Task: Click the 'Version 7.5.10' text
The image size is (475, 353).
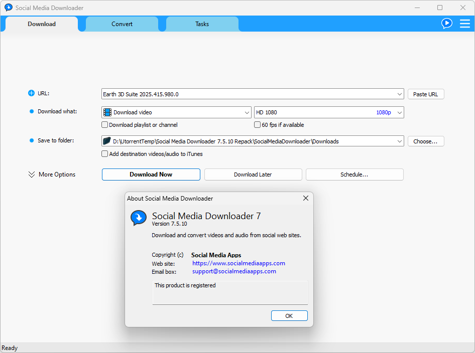Action: [x=169, y=224]
